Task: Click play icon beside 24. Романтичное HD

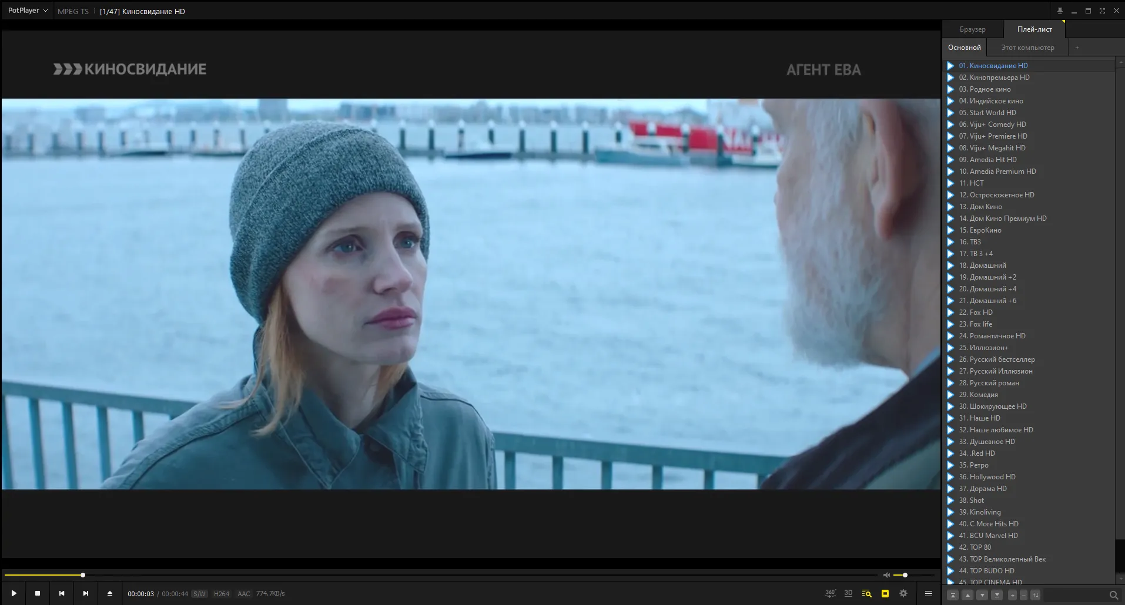Action: tap(950, 336)
